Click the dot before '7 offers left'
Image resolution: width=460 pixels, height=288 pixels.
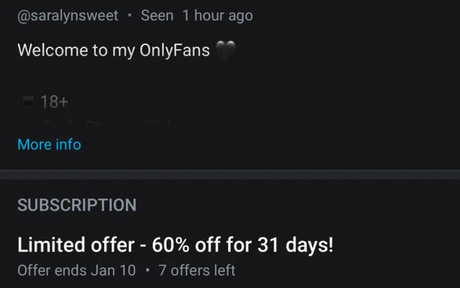coord(147,270)
